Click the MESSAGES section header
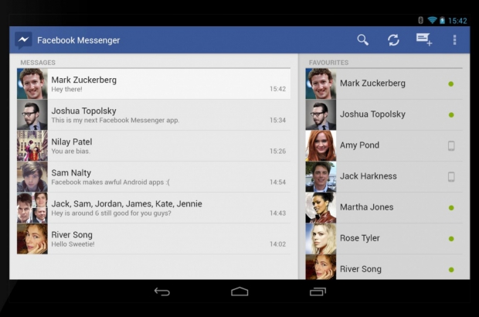Screen dimensions: 479x317 pos(38,63)
